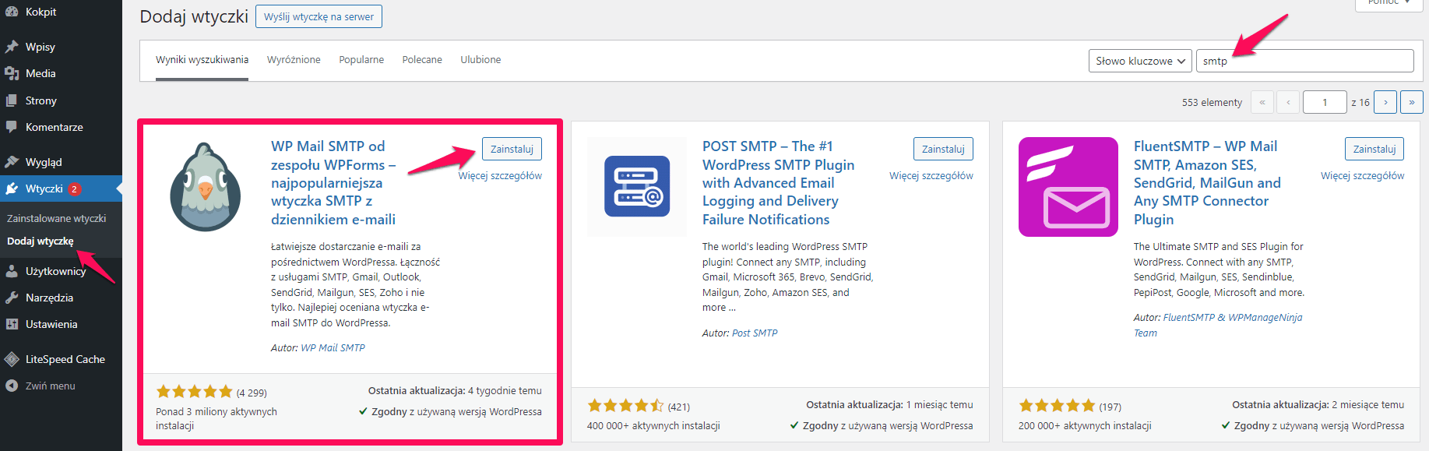Install WP Mail SMTP with Zainstaluj

click(x=512, y=149)
